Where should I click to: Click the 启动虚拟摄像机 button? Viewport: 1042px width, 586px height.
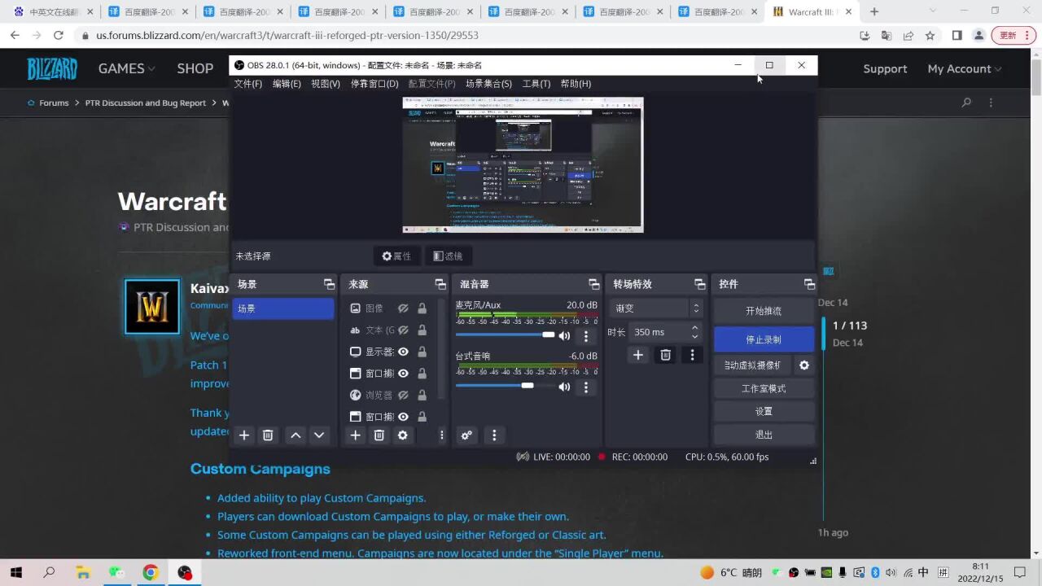[752, 365]
